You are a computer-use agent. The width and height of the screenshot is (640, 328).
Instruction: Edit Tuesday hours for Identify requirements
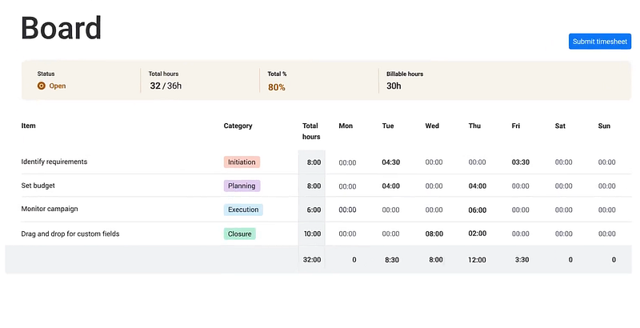(x=390, y=162)
